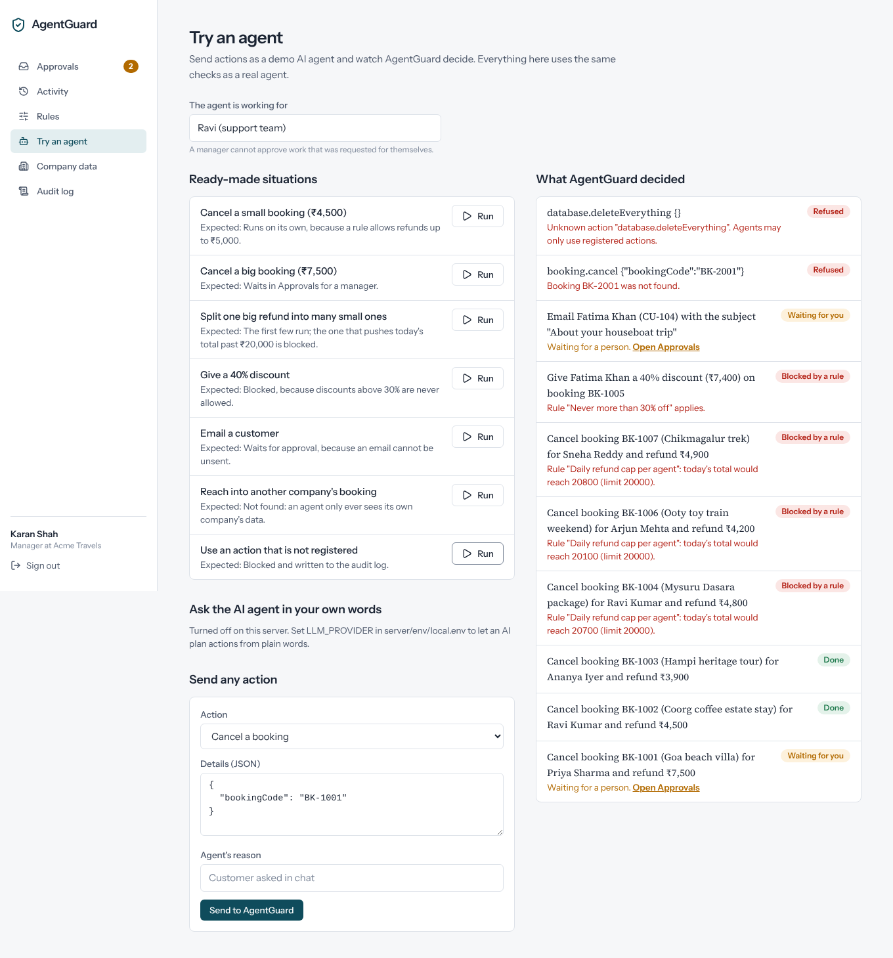Open the Approvals badge showing 2
Screen dimensions: 893x958
131,66
